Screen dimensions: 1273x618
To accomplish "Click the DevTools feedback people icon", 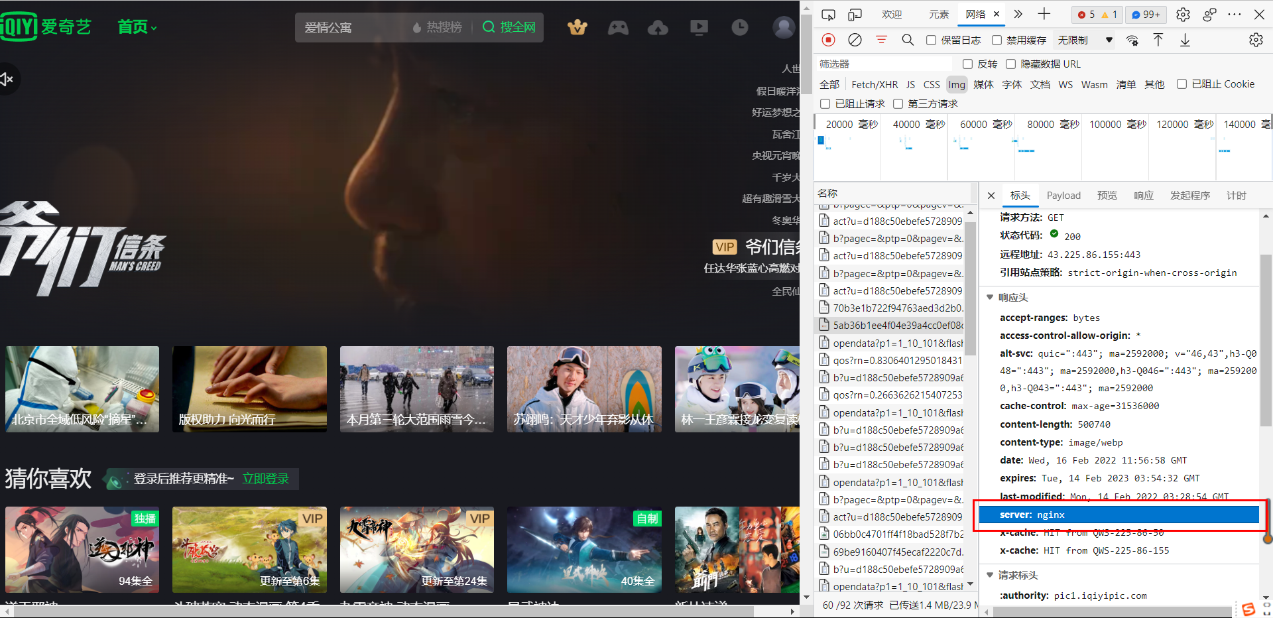I will 1209,15.
